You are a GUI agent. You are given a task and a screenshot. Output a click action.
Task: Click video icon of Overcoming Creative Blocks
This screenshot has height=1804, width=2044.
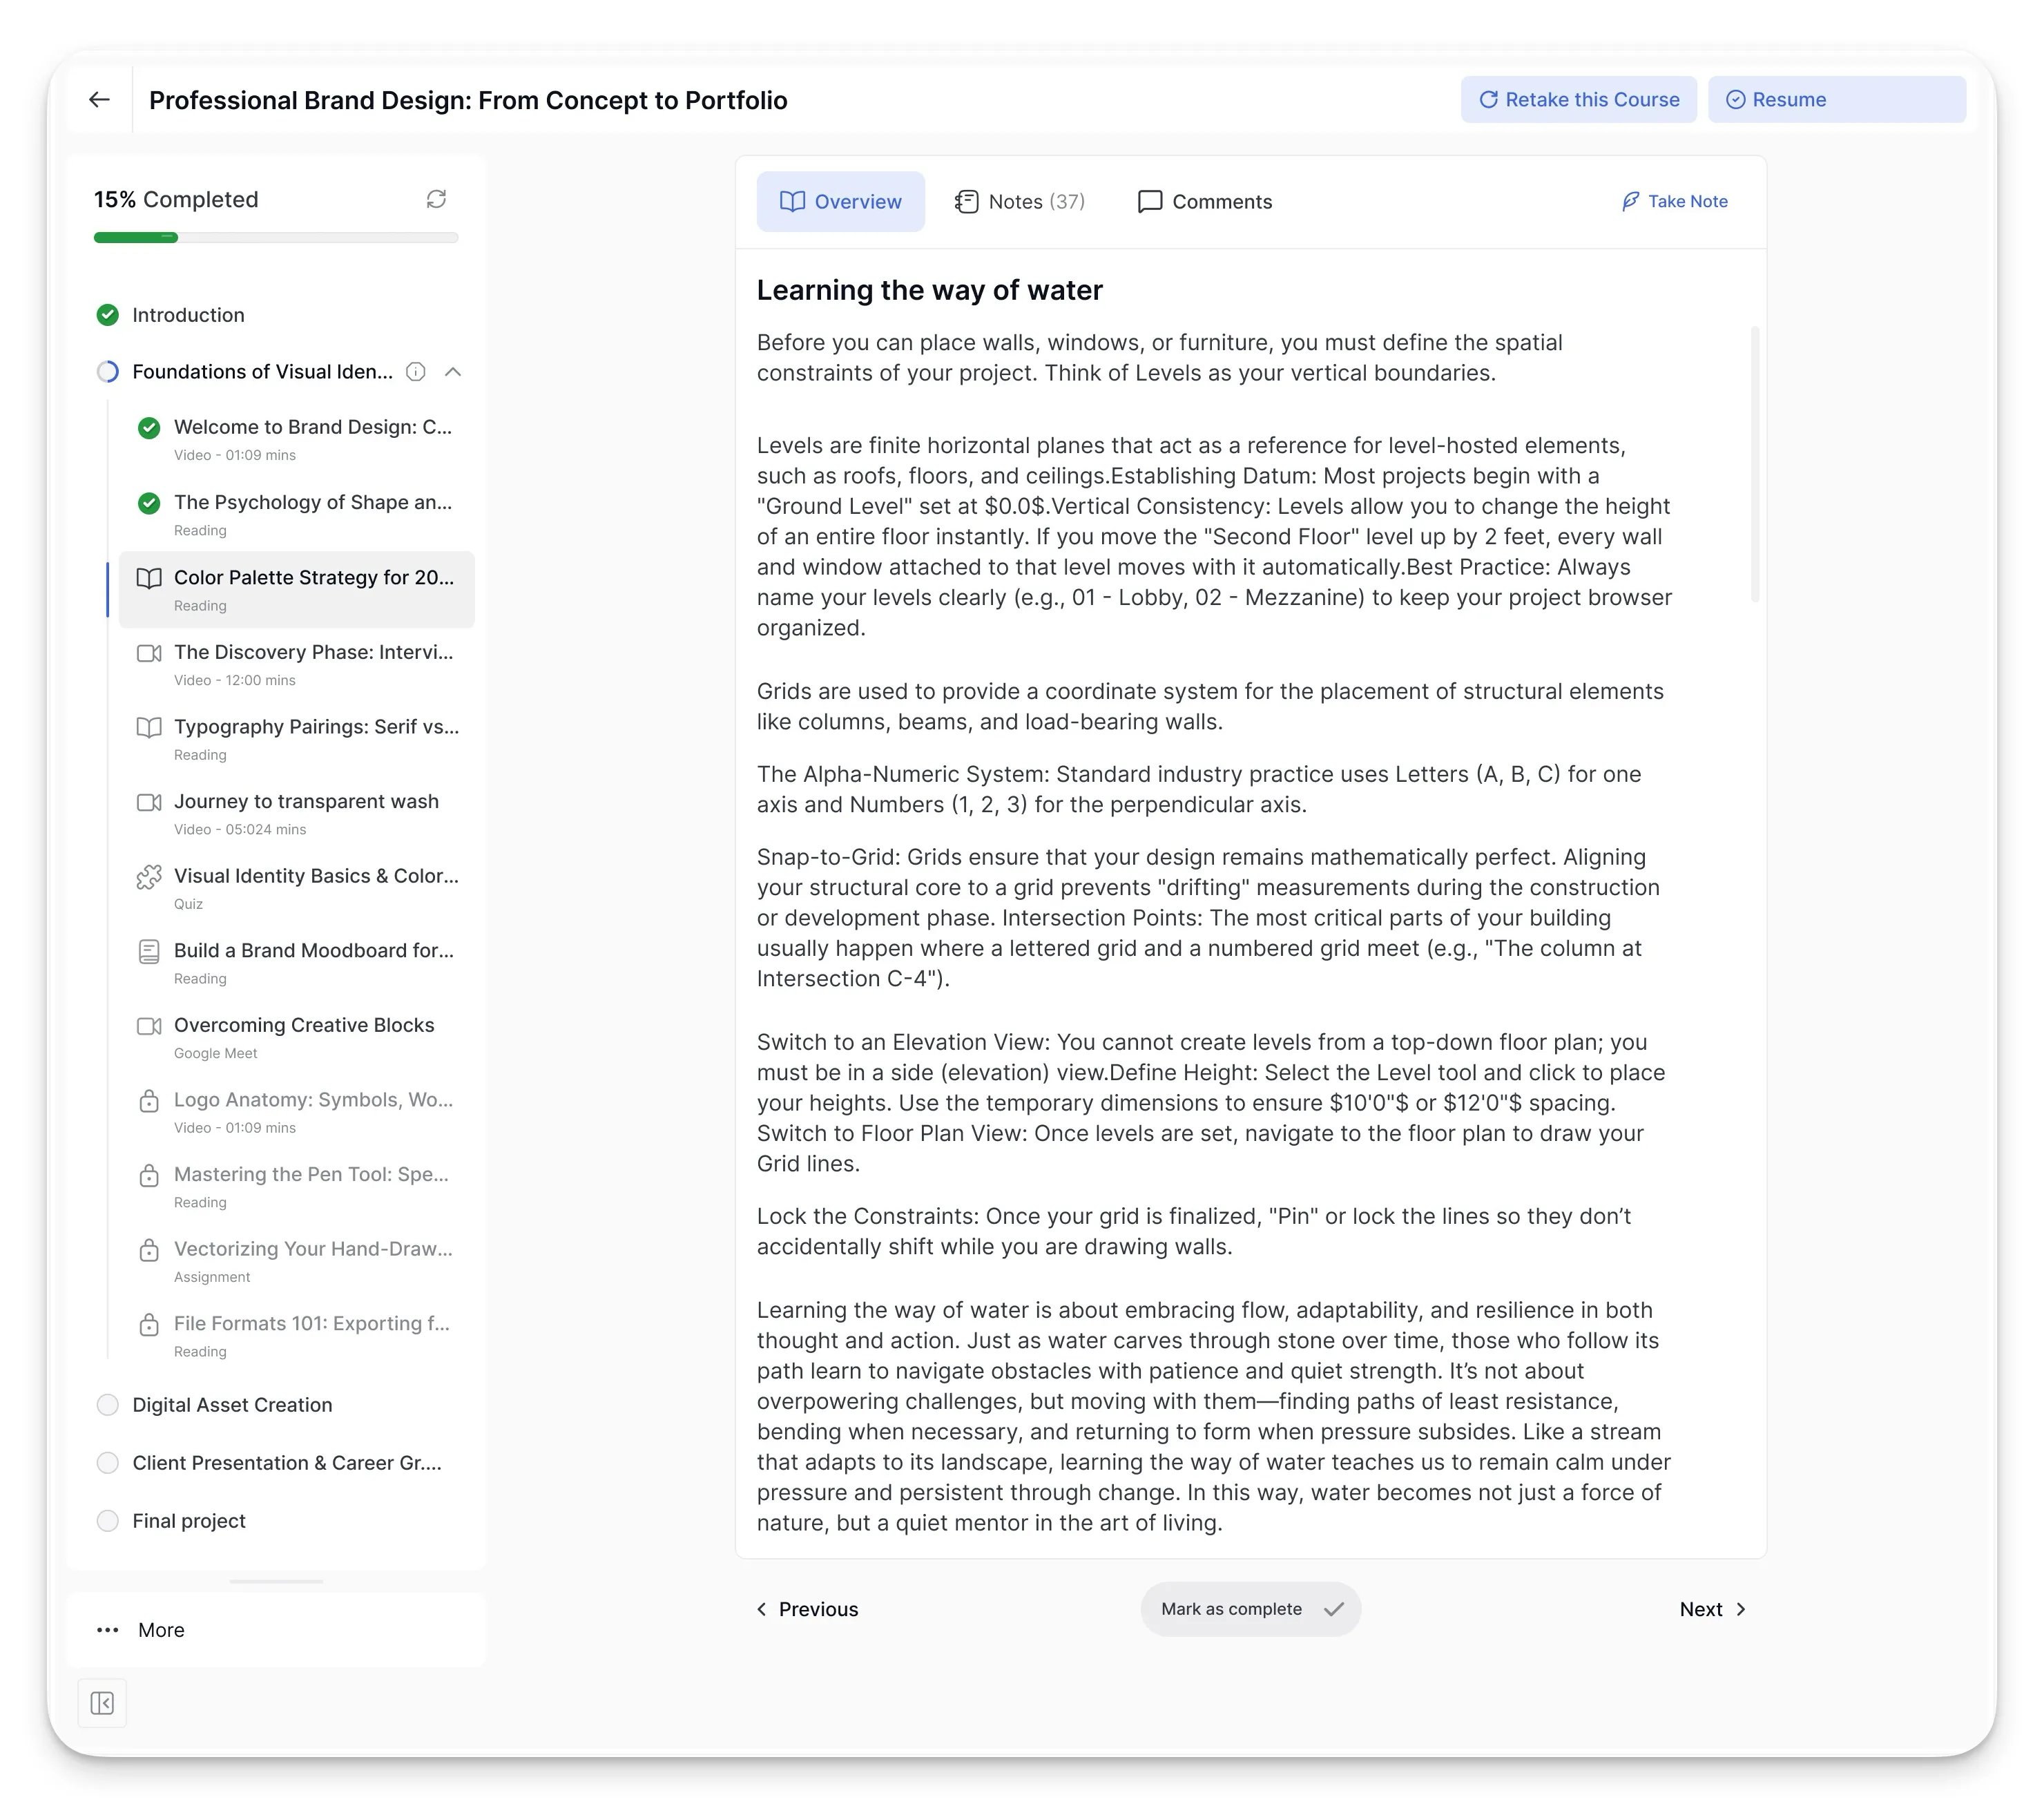tap(149, 1026)
